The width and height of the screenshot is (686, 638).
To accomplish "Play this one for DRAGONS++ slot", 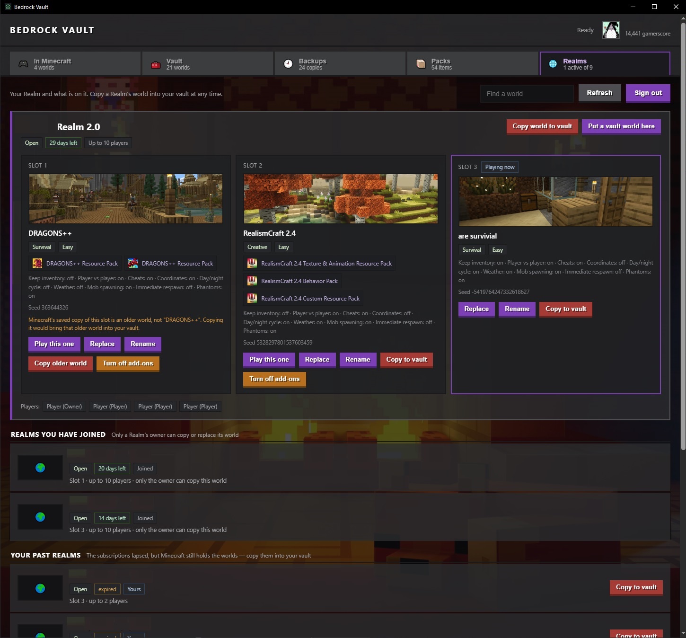I will 54,344.
